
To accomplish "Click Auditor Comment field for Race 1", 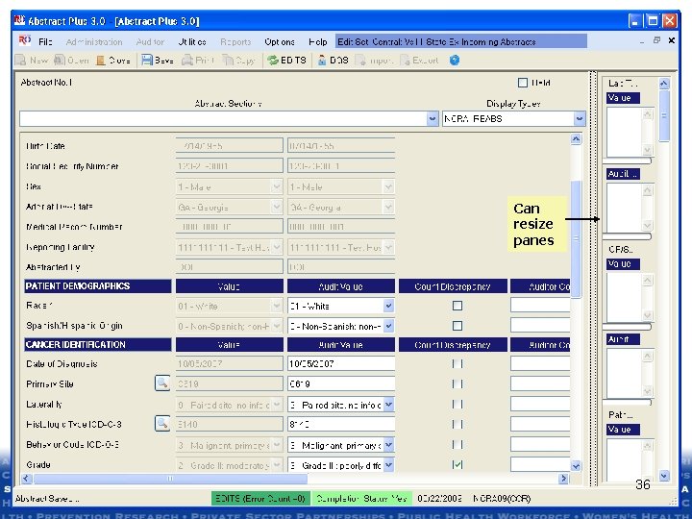I will click(540, 306).
